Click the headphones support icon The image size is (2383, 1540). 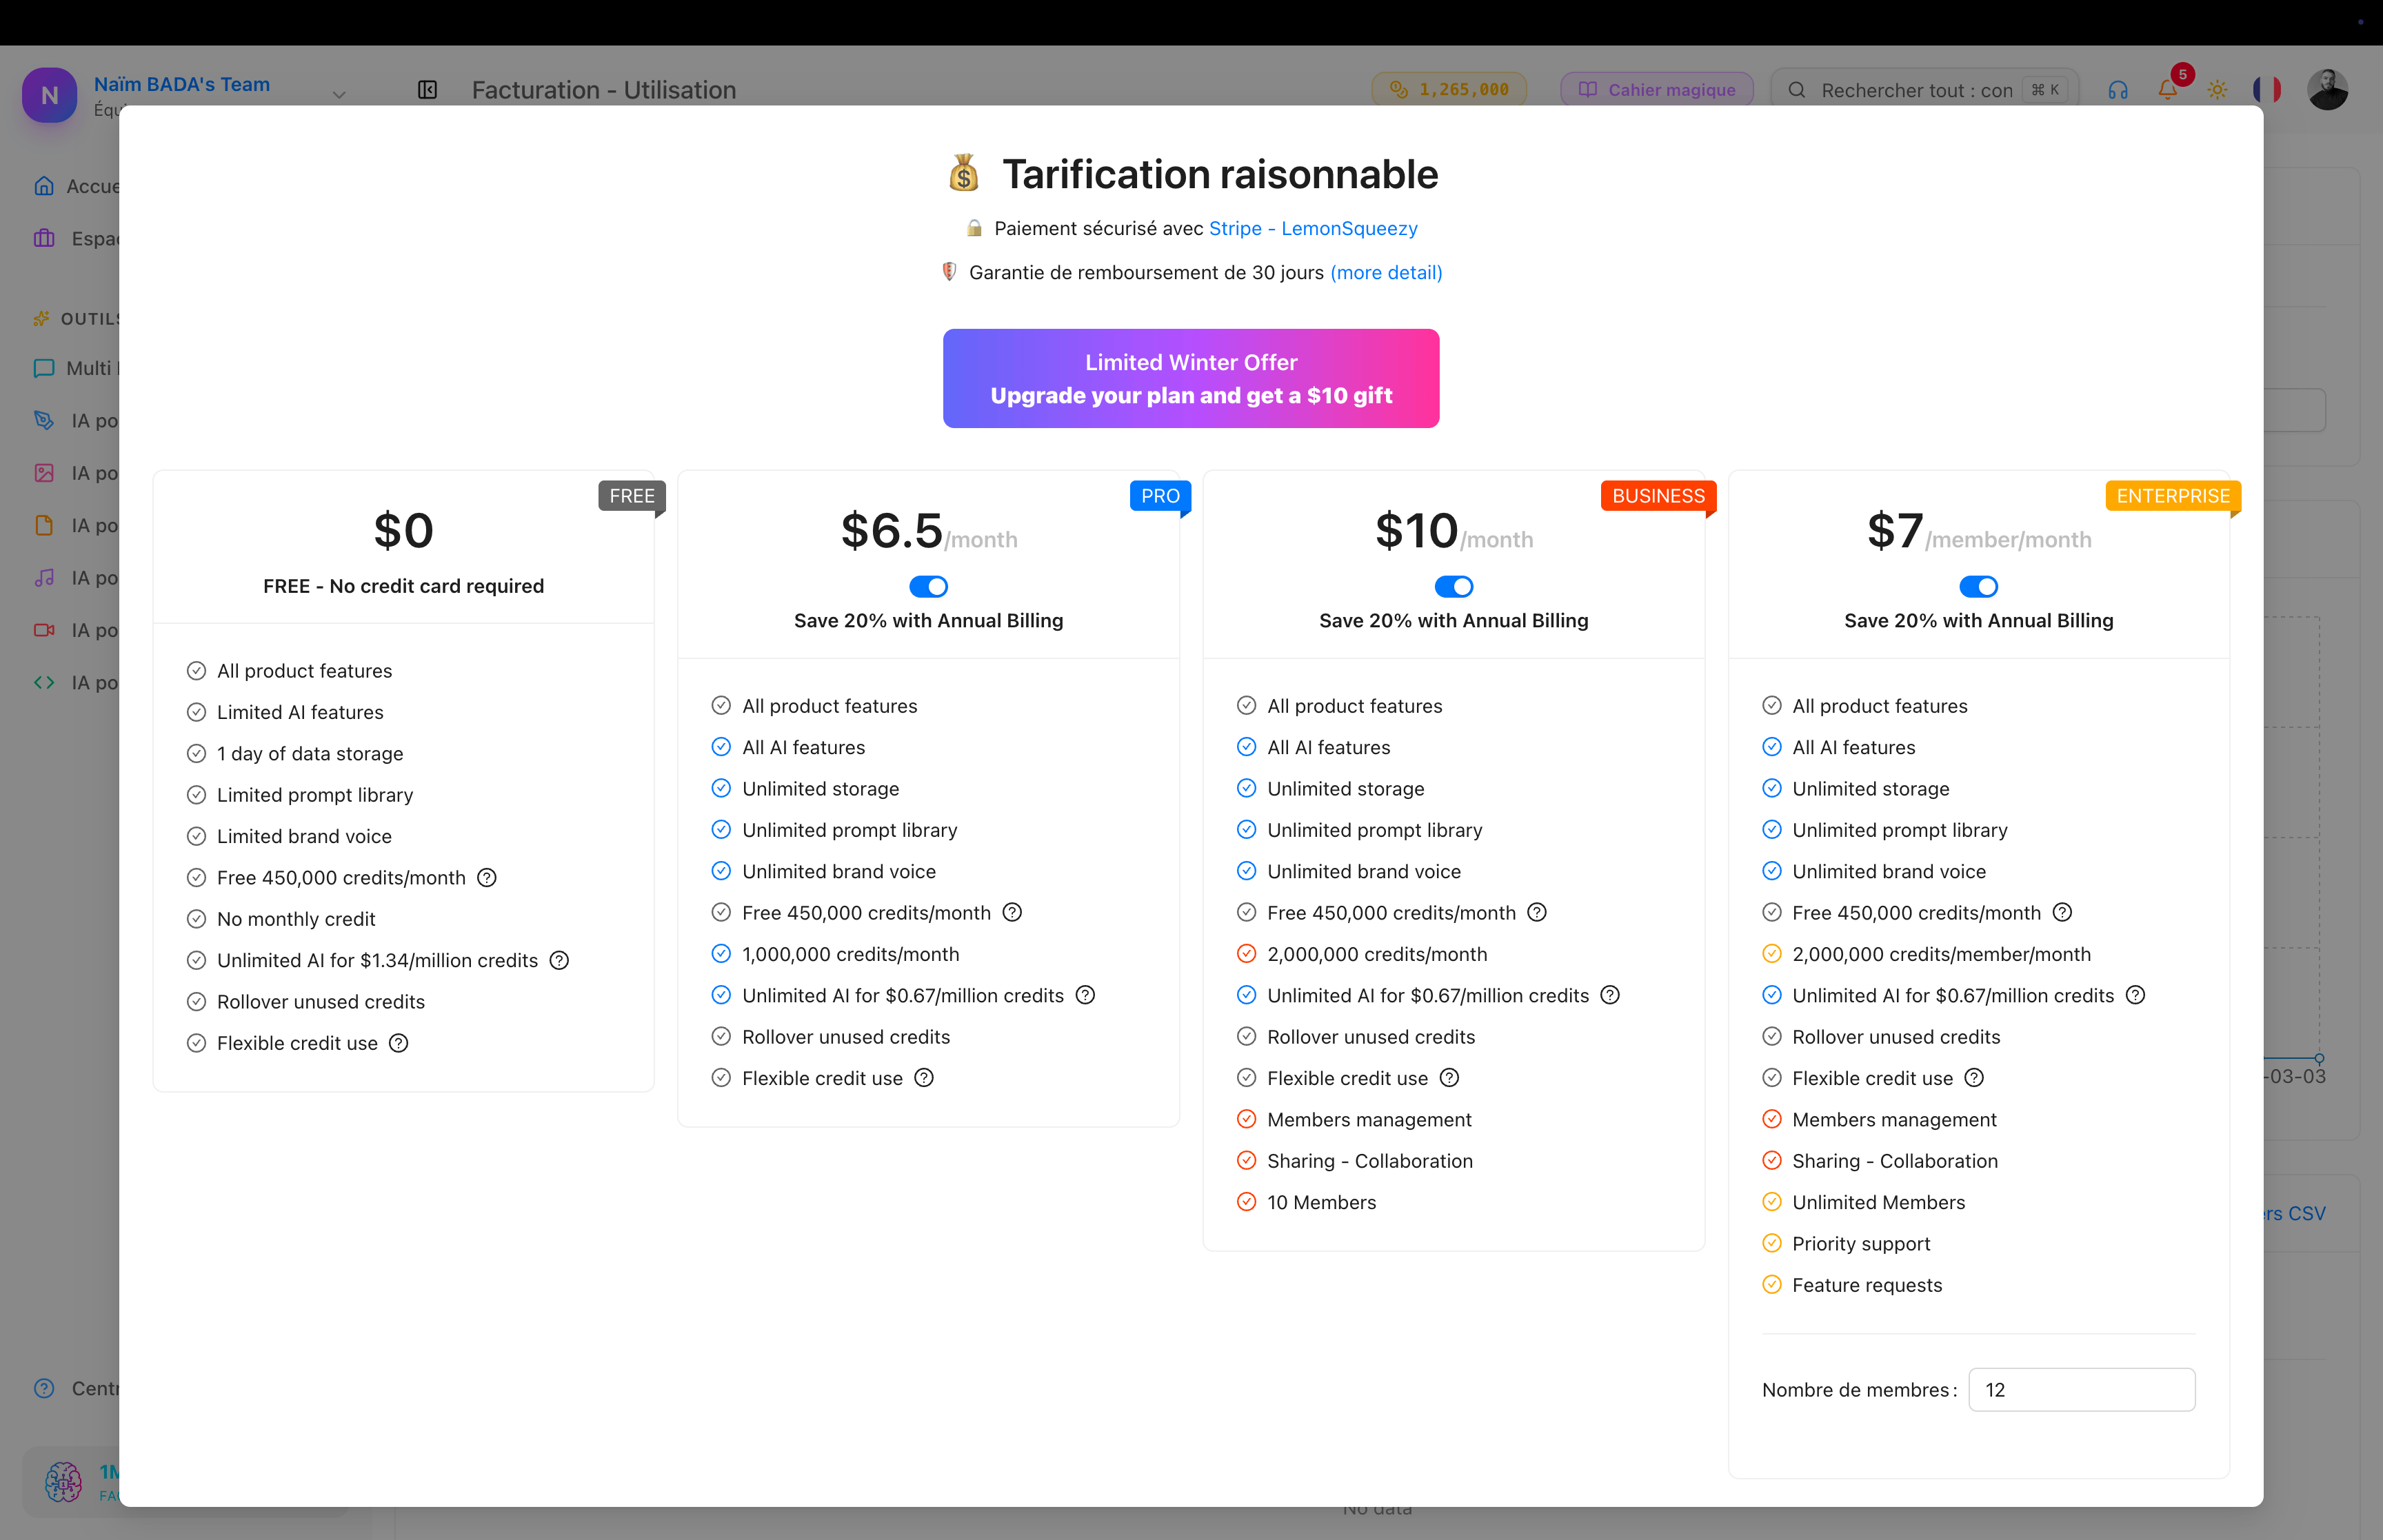point(2117,90)
